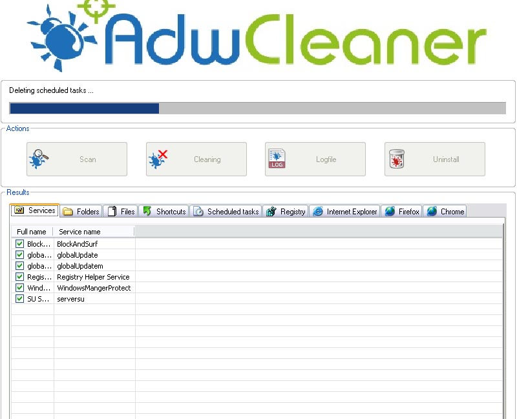Viewport: 517px width, 419px height.
Task: Click the Registry tab cube icon
Action: tap(271, 212)
